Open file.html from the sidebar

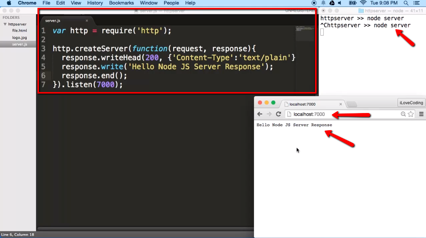click(18, 31)
